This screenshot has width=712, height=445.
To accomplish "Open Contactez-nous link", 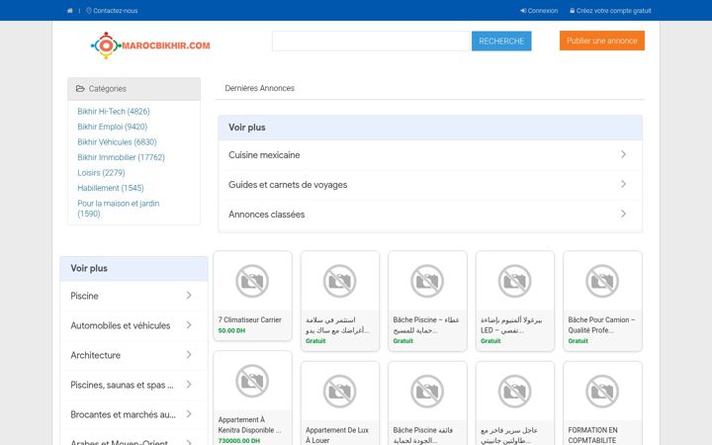I will (112, 11).
